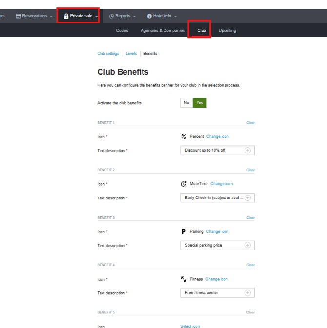Edit the Free fitness center text field
The height and width of the screenshot is (328, 327).
pos(217,293)
